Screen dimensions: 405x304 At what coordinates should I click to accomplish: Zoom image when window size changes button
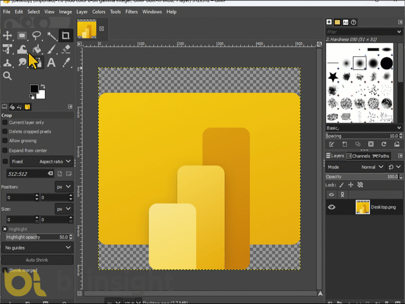click(320, 44)
